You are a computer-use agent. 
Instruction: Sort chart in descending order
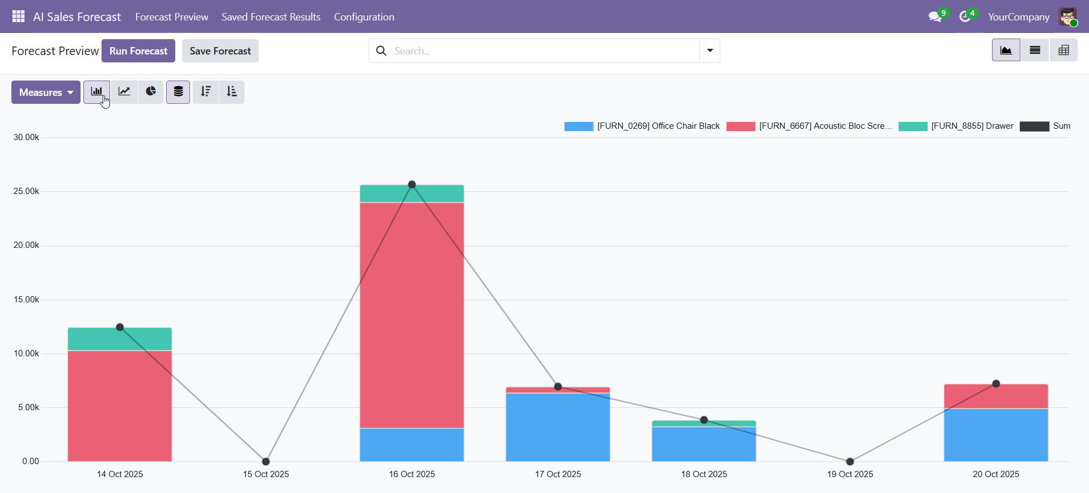206,92
